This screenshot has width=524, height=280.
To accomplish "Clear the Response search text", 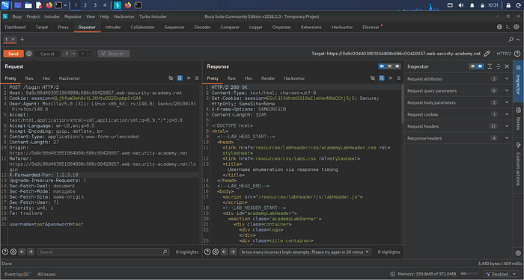I will pos(368,252).
